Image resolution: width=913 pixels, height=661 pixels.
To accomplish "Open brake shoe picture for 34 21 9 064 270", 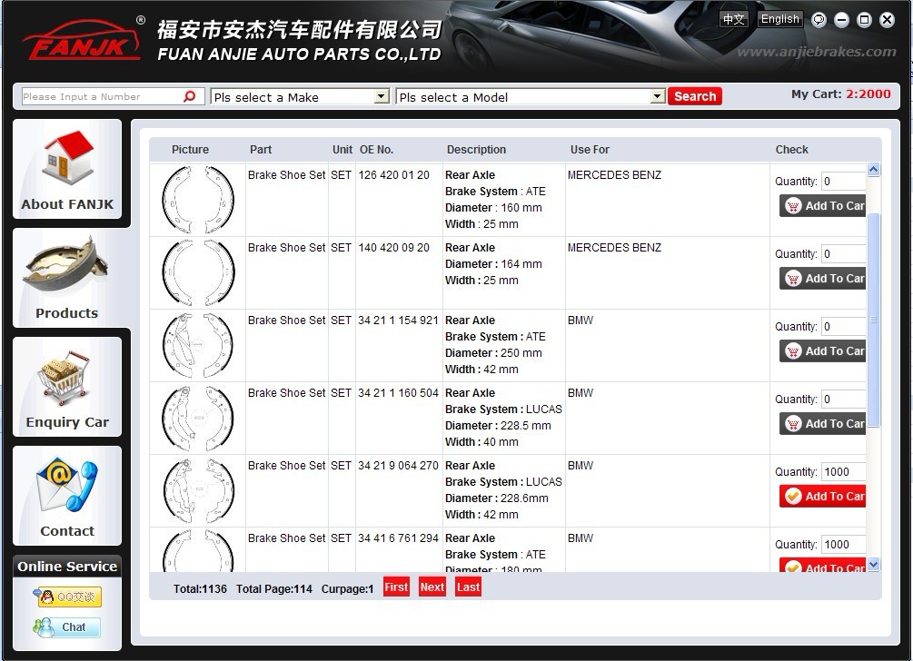I will (198, 490).
